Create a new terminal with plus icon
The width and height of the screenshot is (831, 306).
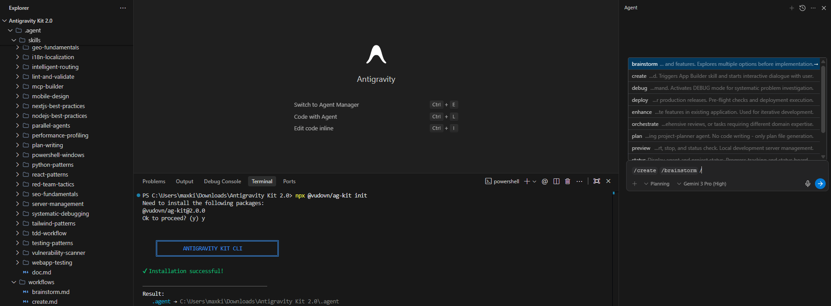(527, 181)
